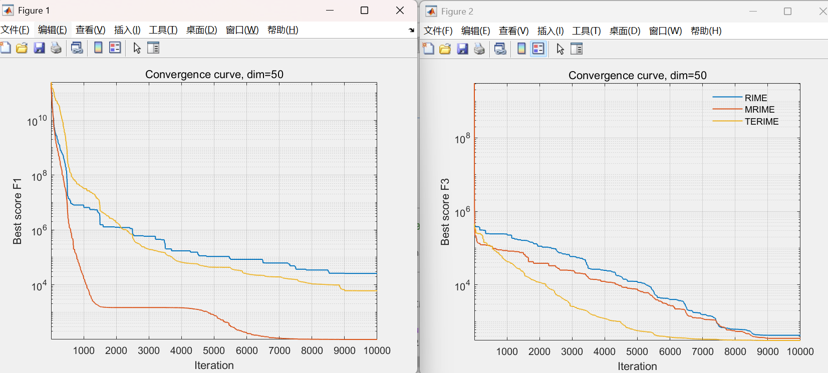Click the MATLAB logo in Figure 1 title bar

pos(8,11)
